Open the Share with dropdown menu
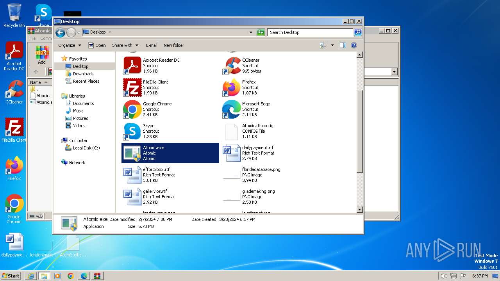This screenshot has height=281, width=500. click(x=125, y=45)
